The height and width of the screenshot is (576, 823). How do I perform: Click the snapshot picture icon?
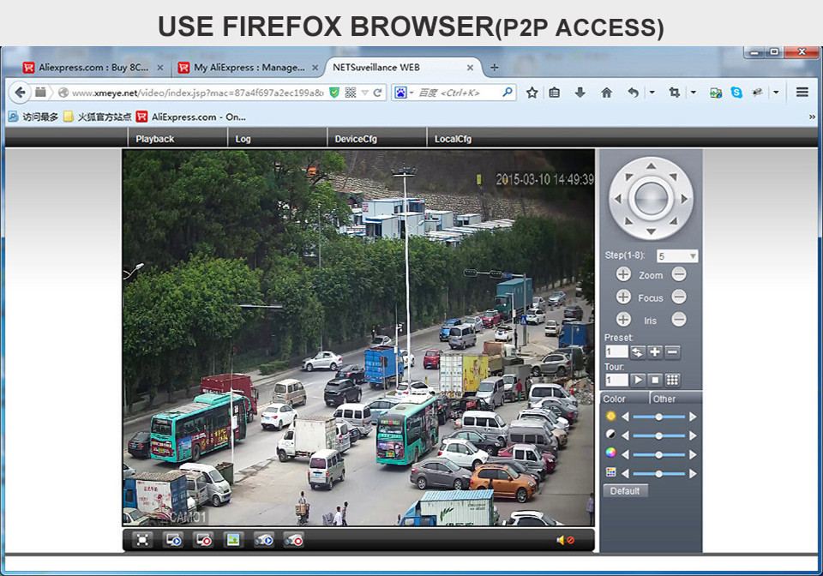pyautogui.click(x=232, y=539)
